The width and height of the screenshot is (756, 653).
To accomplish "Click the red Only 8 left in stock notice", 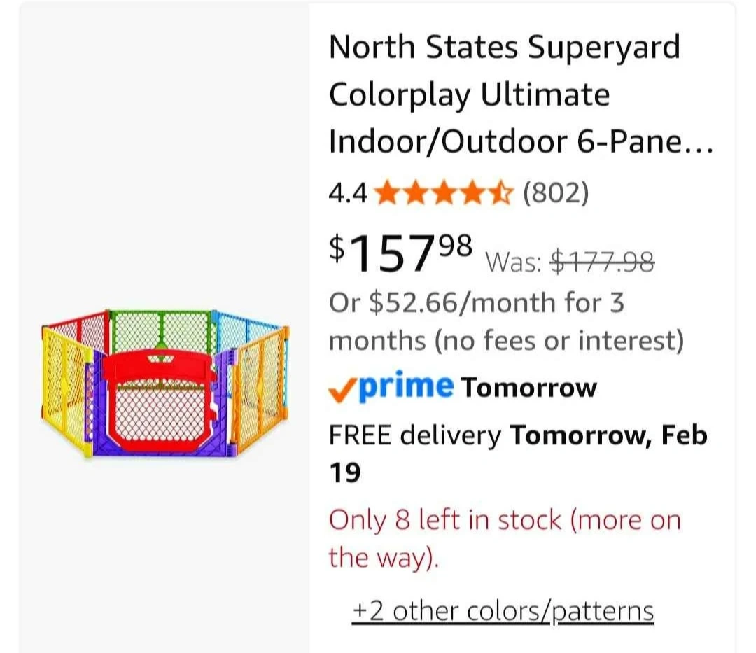I will 504,538.
